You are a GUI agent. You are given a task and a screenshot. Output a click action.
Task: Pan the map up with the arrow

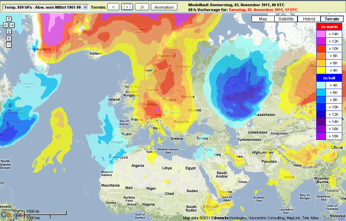pos(9,19)
